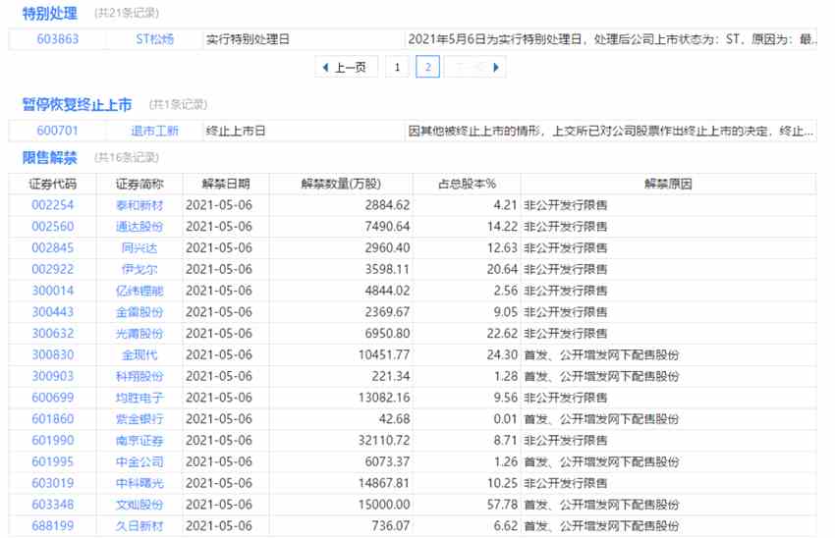
Task: Click unlock quantity 10451.77 value
Action: 384,355
